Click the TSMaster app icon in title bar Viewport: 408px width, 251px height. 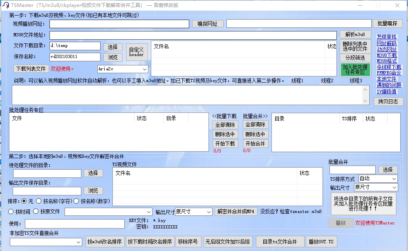(x=6, y=5)
